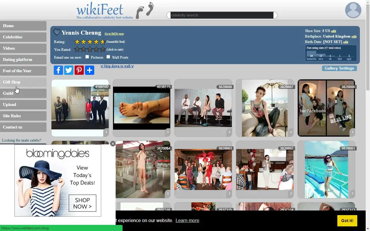Open the Home menu item
Screen dimensions: 370x231
point(23,26)
